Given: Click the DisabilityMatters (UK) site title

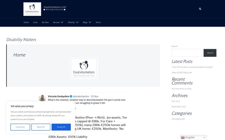Looking at the screenshot, I should tap(55, 7).
